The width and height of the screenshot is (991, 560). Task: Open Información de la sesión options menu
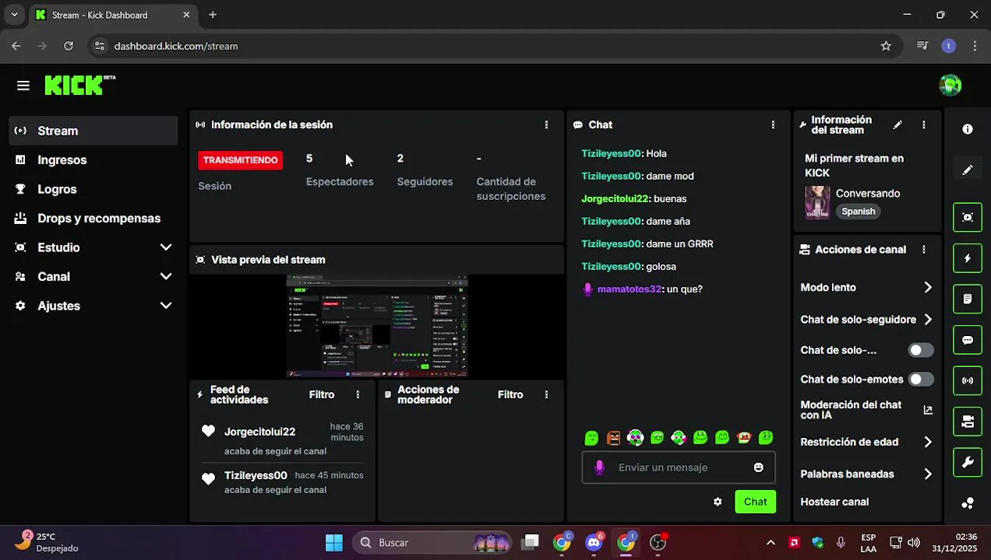click(546, 124)
